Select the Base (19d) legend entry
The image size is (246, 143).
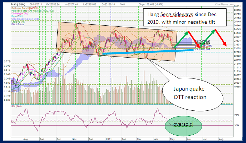tap(17, 16)
